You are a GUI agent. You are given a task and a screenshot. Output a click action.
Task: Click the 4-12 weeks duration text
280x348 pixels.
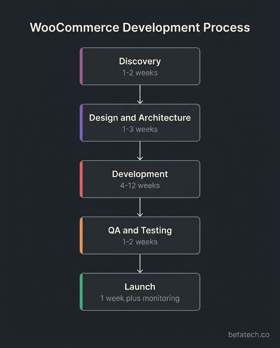click(x=140, y=186)
